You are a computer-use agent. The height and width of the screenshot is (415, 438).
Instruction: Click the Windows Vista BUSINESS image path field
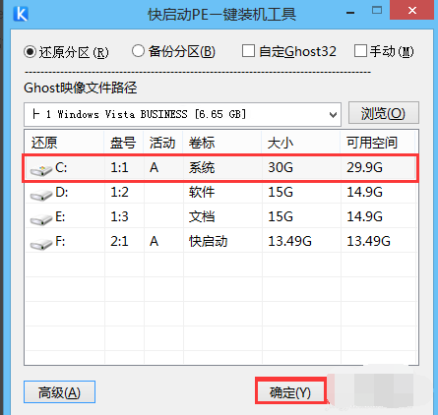point(182,114)
